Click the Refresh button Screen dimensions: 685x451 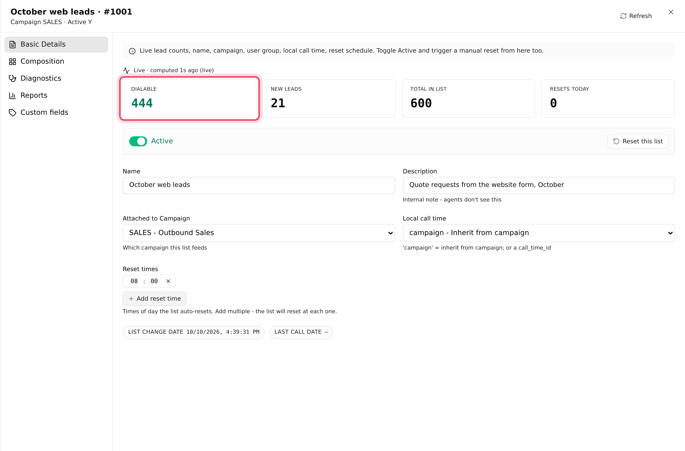point(636,16)
